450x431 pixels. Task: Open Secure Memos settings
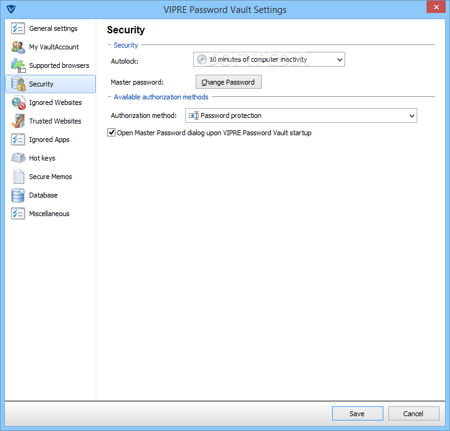[x=51, y=177]
